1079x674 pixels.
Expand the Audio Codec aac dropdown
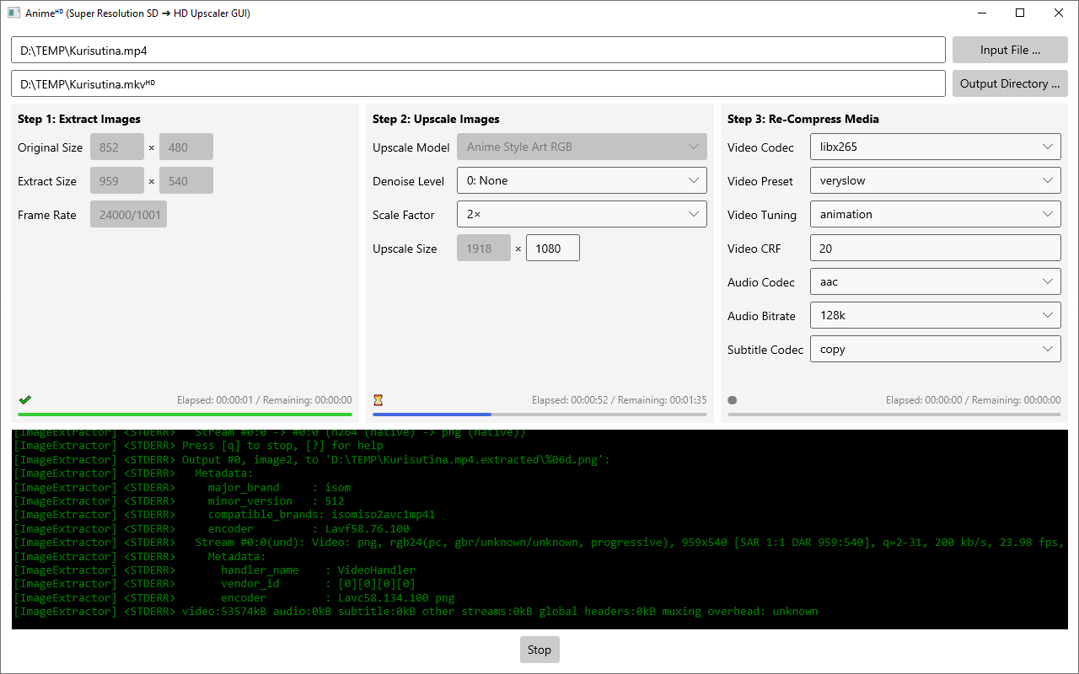(x=935, y=281)
